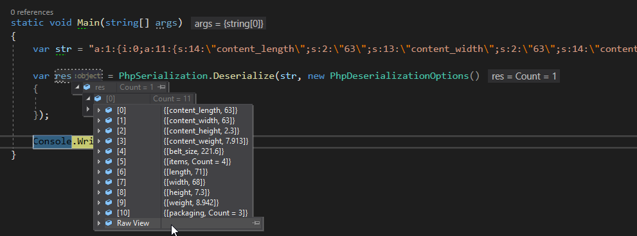Click the 'Count = 1' value in res row
Viewport: 637px width, 236px height.
coord(136,87)
